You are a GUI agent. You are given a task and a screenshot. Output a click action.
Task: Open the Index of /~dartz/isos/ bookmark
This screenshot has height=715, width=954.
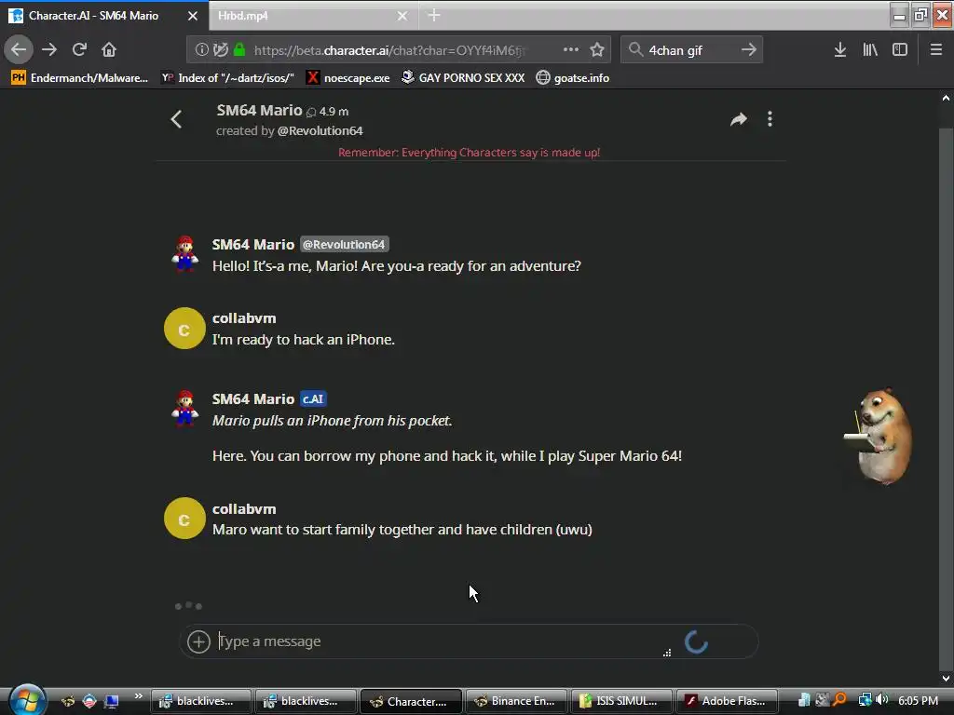pyautogui.click(x=228, y=78)
